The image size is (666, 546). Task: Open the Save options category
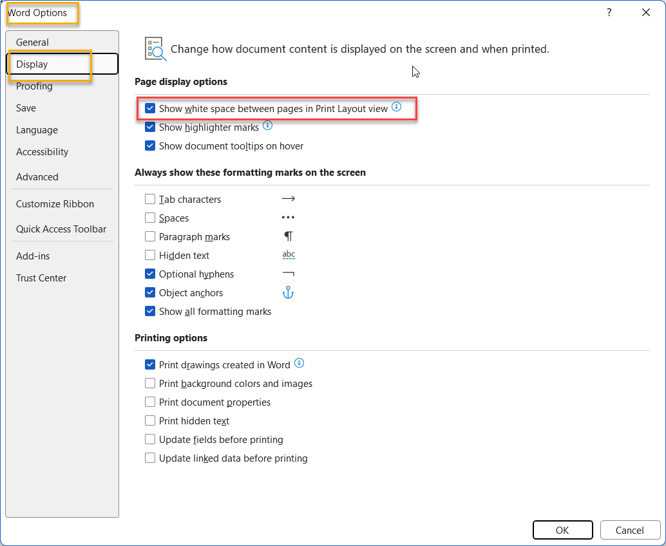(62, 108)
